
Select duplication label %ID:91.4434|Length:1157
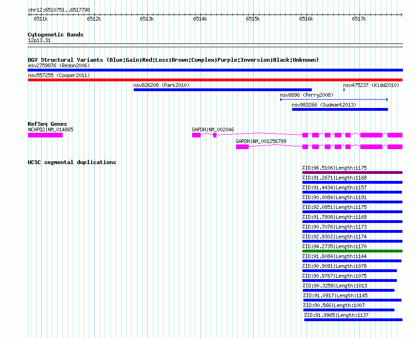334,187
